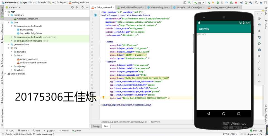Open the AVD Manager icon
This screenshot has width=268, height=136.
tap(246, 3)
